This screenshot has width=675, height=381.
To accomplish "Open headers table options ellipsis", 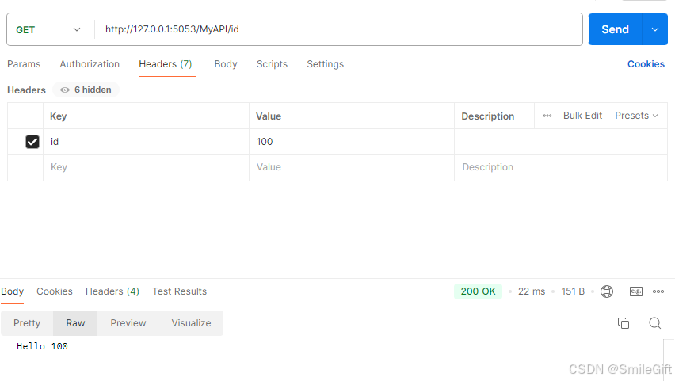I will point(547,116).
